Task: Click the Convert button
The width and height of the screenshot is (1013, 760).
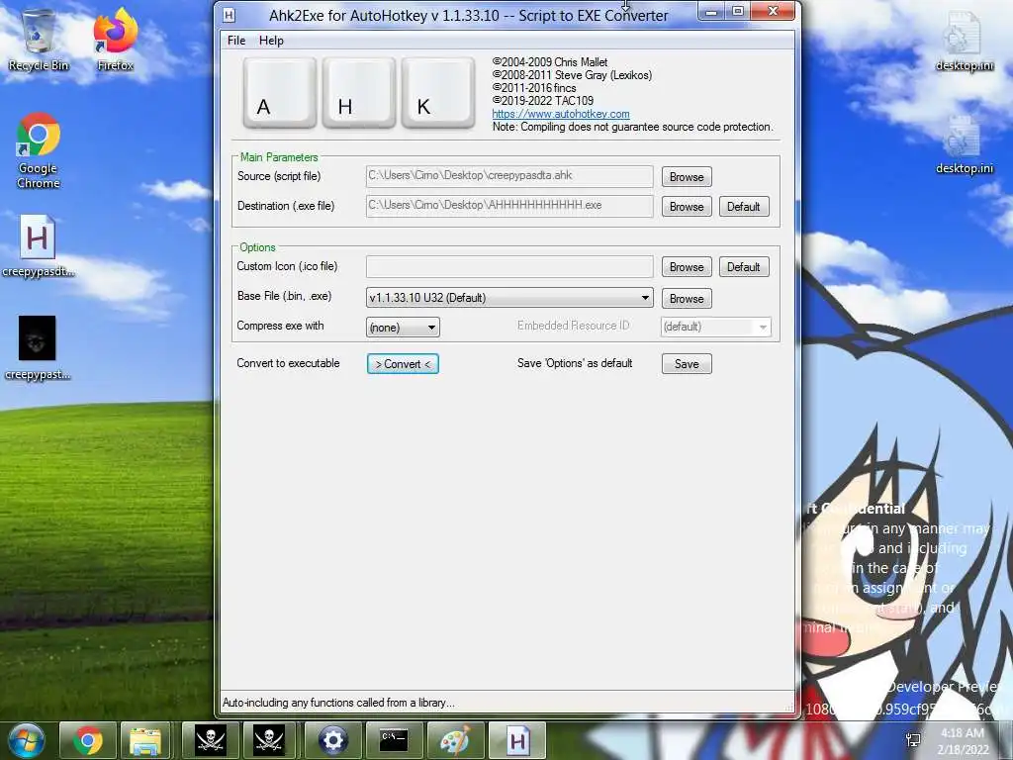Action: pyautogui.click(x=403, y=364)
